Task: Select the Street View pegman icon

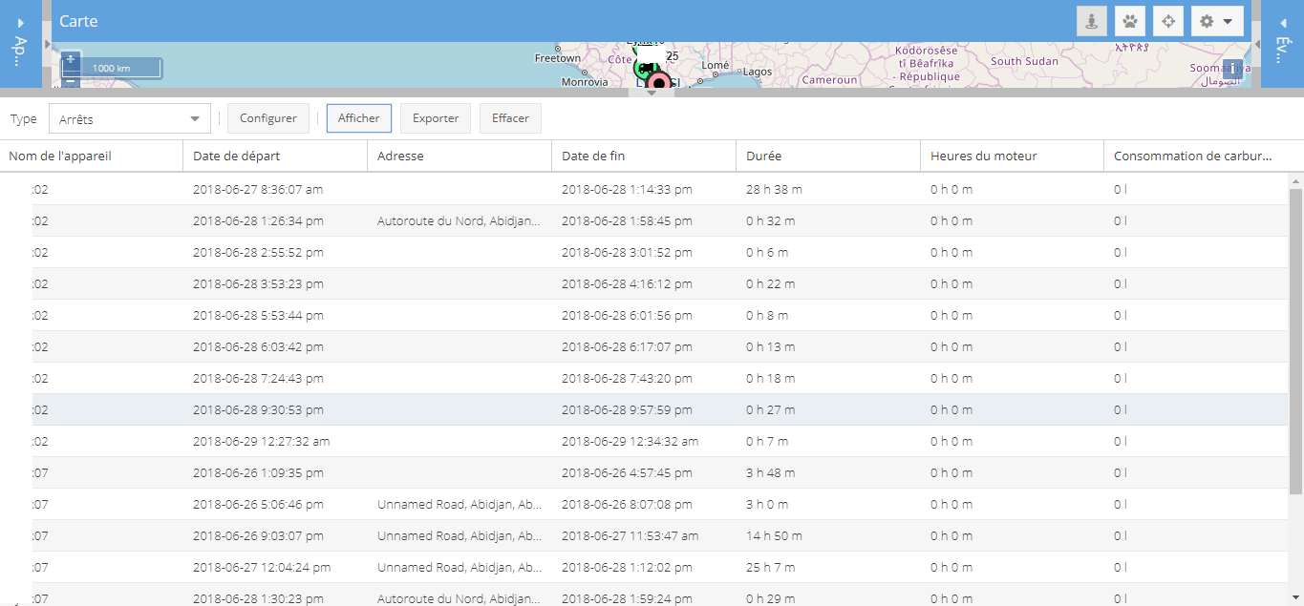Action: 1090,20
